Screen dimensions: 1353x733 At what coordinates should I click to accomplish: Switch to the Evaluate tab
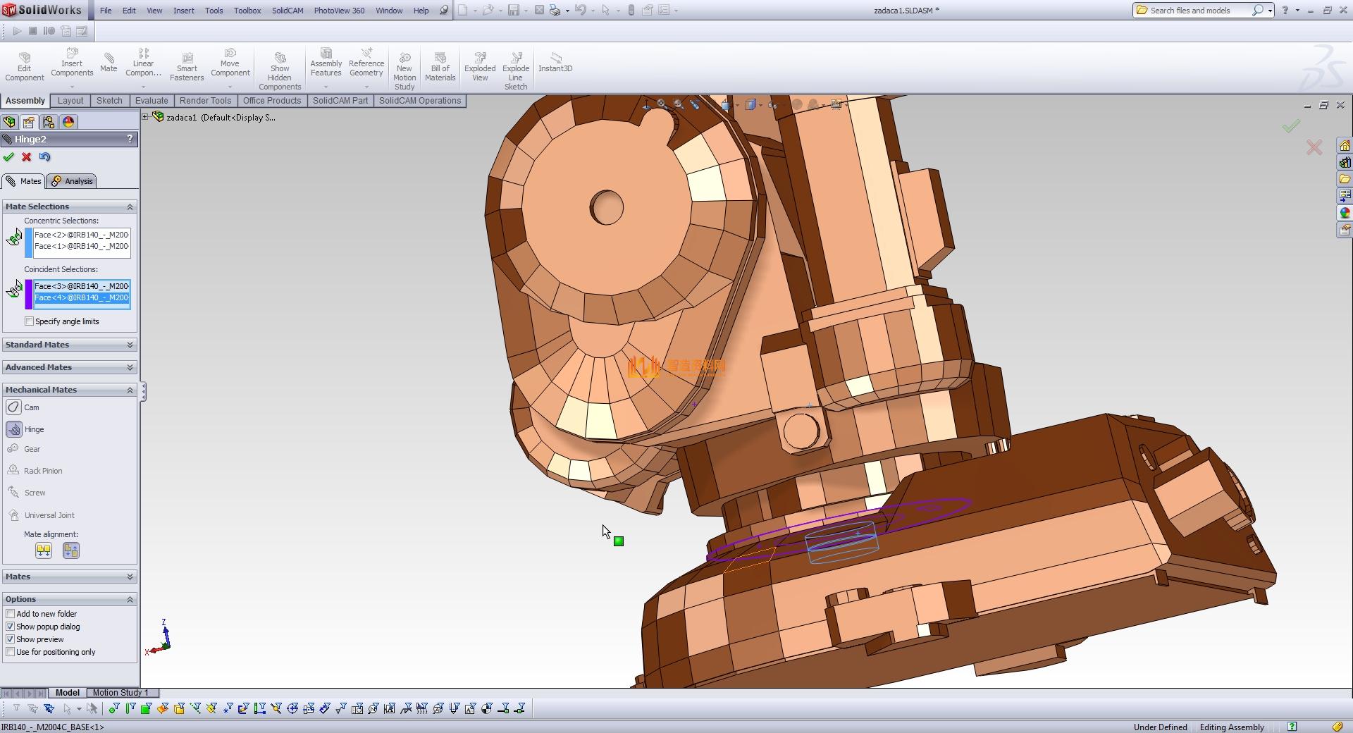pyautogui.click(x=152, y=101)
